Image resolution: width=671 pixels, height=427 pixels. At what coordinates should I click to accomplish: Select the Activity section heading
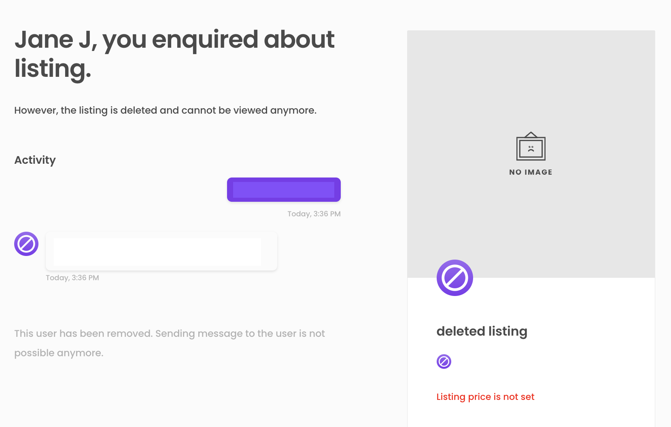coord(35,160)
